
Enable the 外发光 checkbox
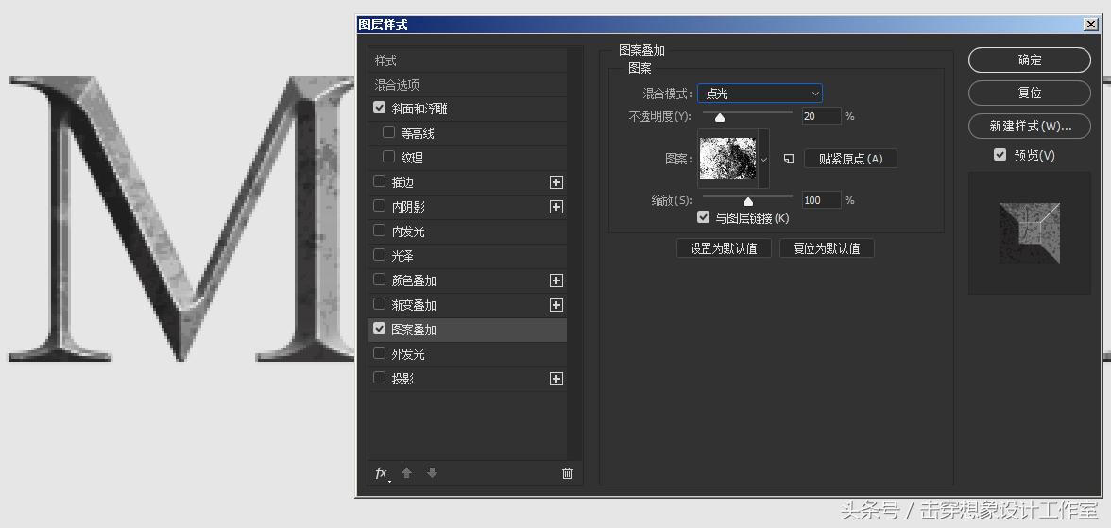click(379, 353)
